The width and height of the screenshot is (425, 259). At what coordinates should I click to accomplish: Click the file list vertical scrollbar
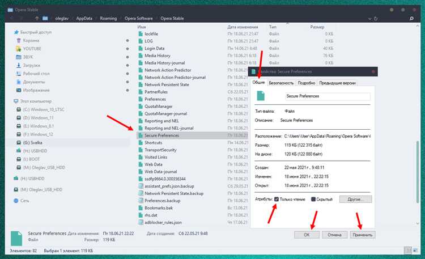419,171
